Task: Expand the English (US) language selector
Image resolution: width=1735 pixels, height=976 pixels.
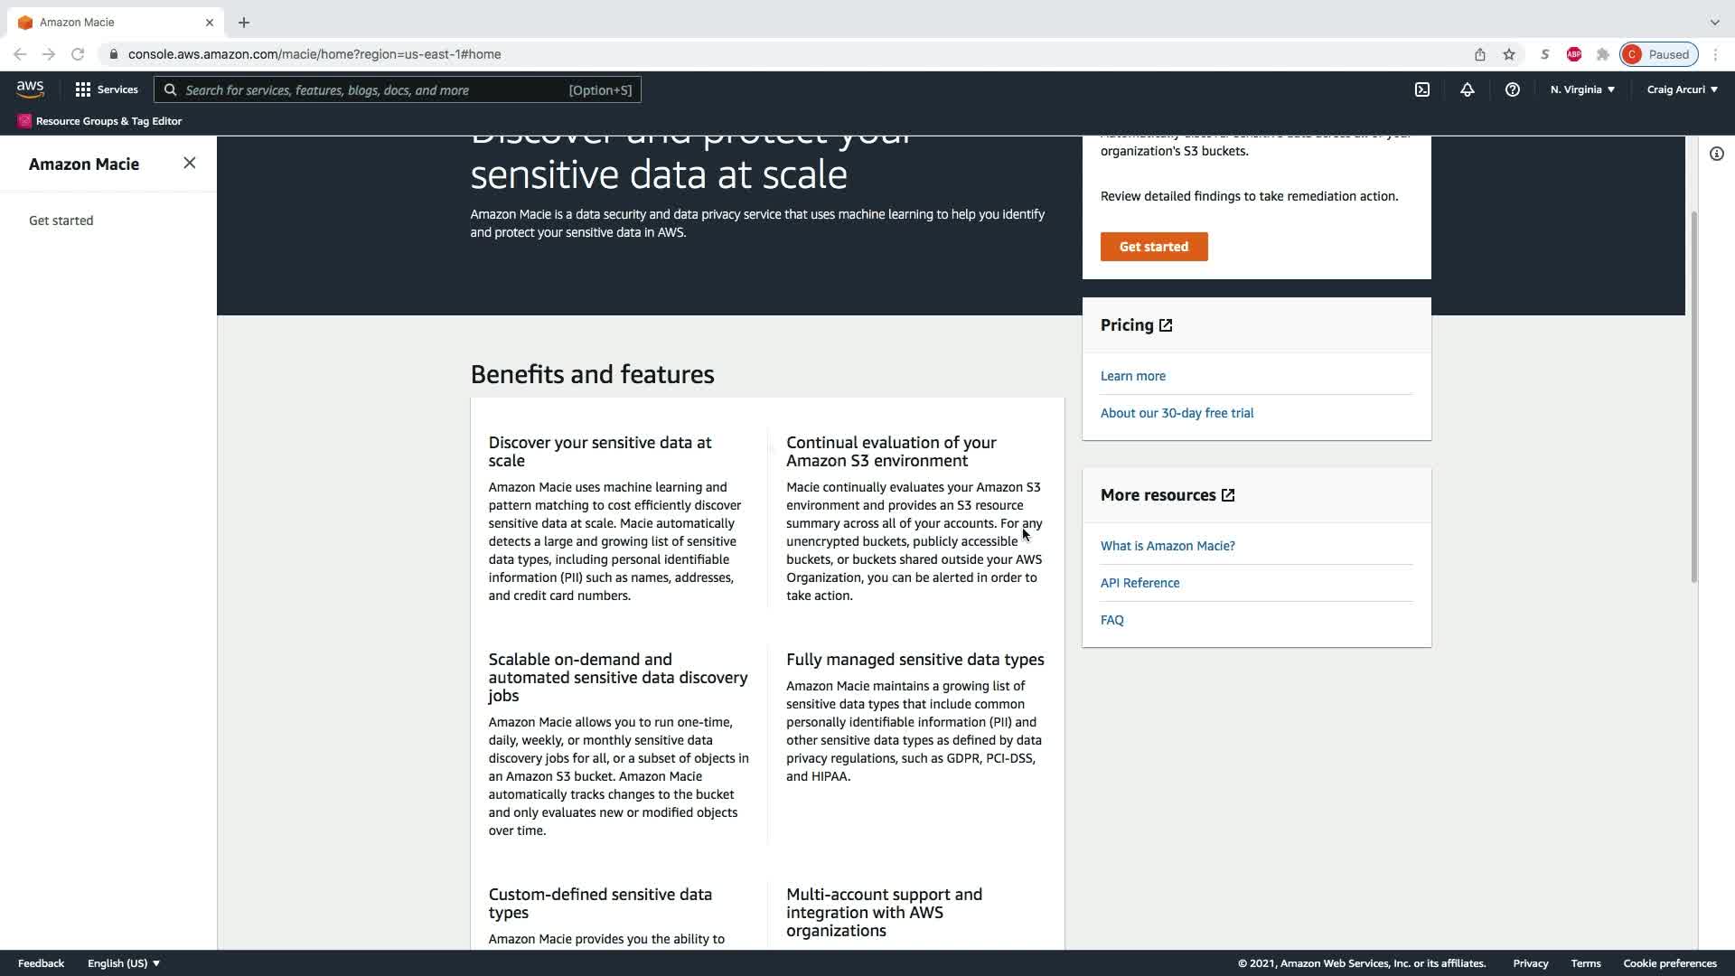Action: [x=124, y=963]
